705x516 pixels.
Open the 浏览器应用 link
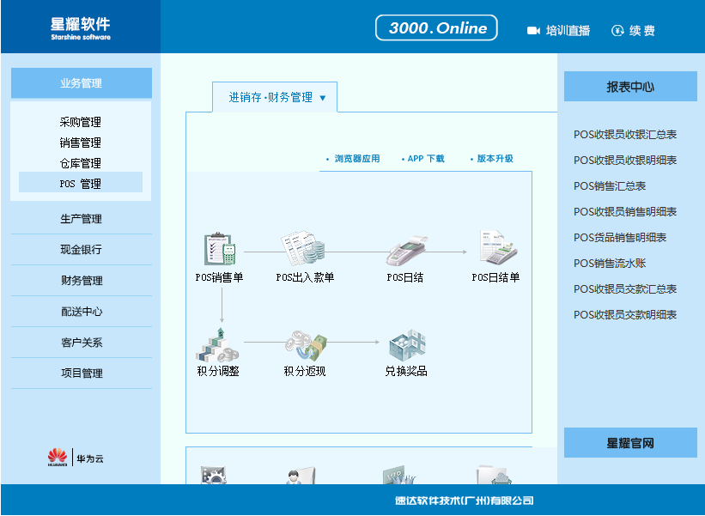(357, 159)
